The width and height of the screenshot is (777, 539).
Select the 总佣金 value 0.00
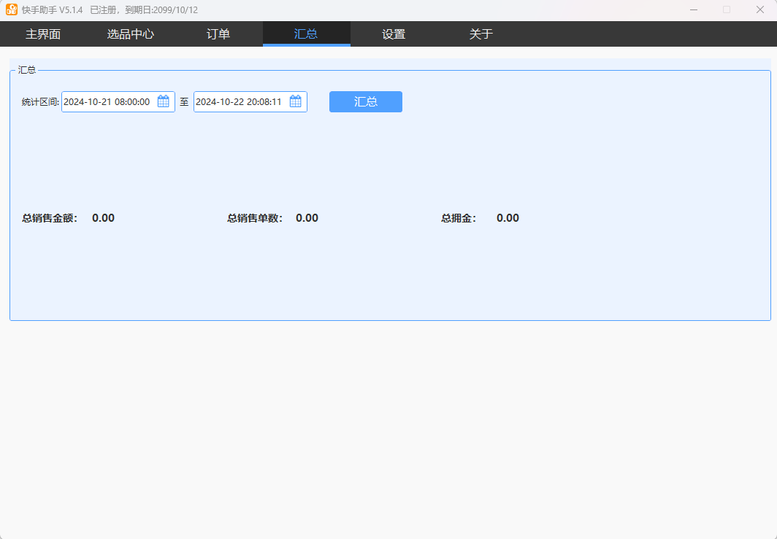tap(508, 218)
